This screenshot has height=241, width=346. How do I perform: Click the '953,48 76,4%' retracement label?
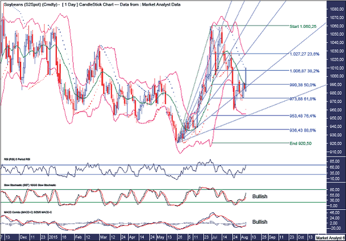click(x=302, y=116)
